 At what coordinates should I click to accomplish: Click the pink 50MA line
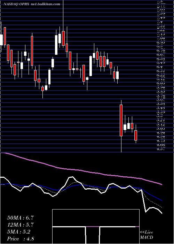(x=81, y=170)
